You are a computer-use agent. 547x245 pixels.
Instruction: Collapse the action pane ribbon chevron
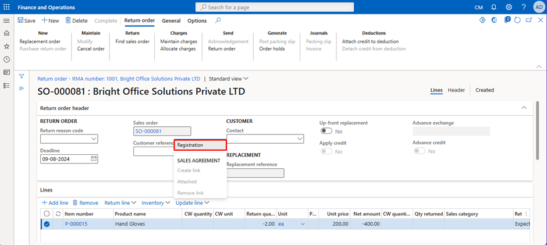point(539,66)
